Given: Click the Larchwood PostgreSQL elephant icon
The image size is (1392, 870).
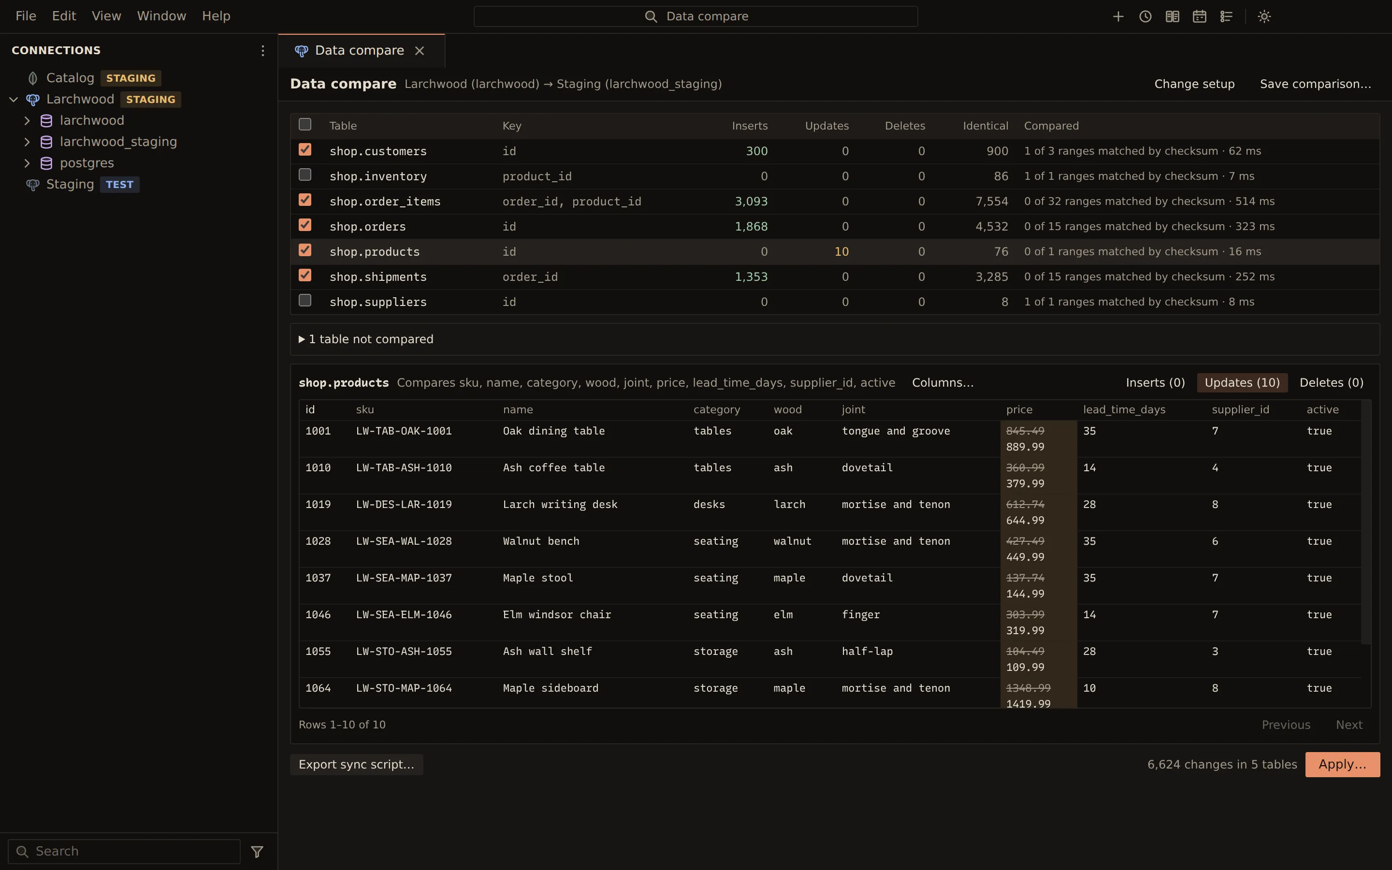Looking at the screenshot, I should click(33, 100).
